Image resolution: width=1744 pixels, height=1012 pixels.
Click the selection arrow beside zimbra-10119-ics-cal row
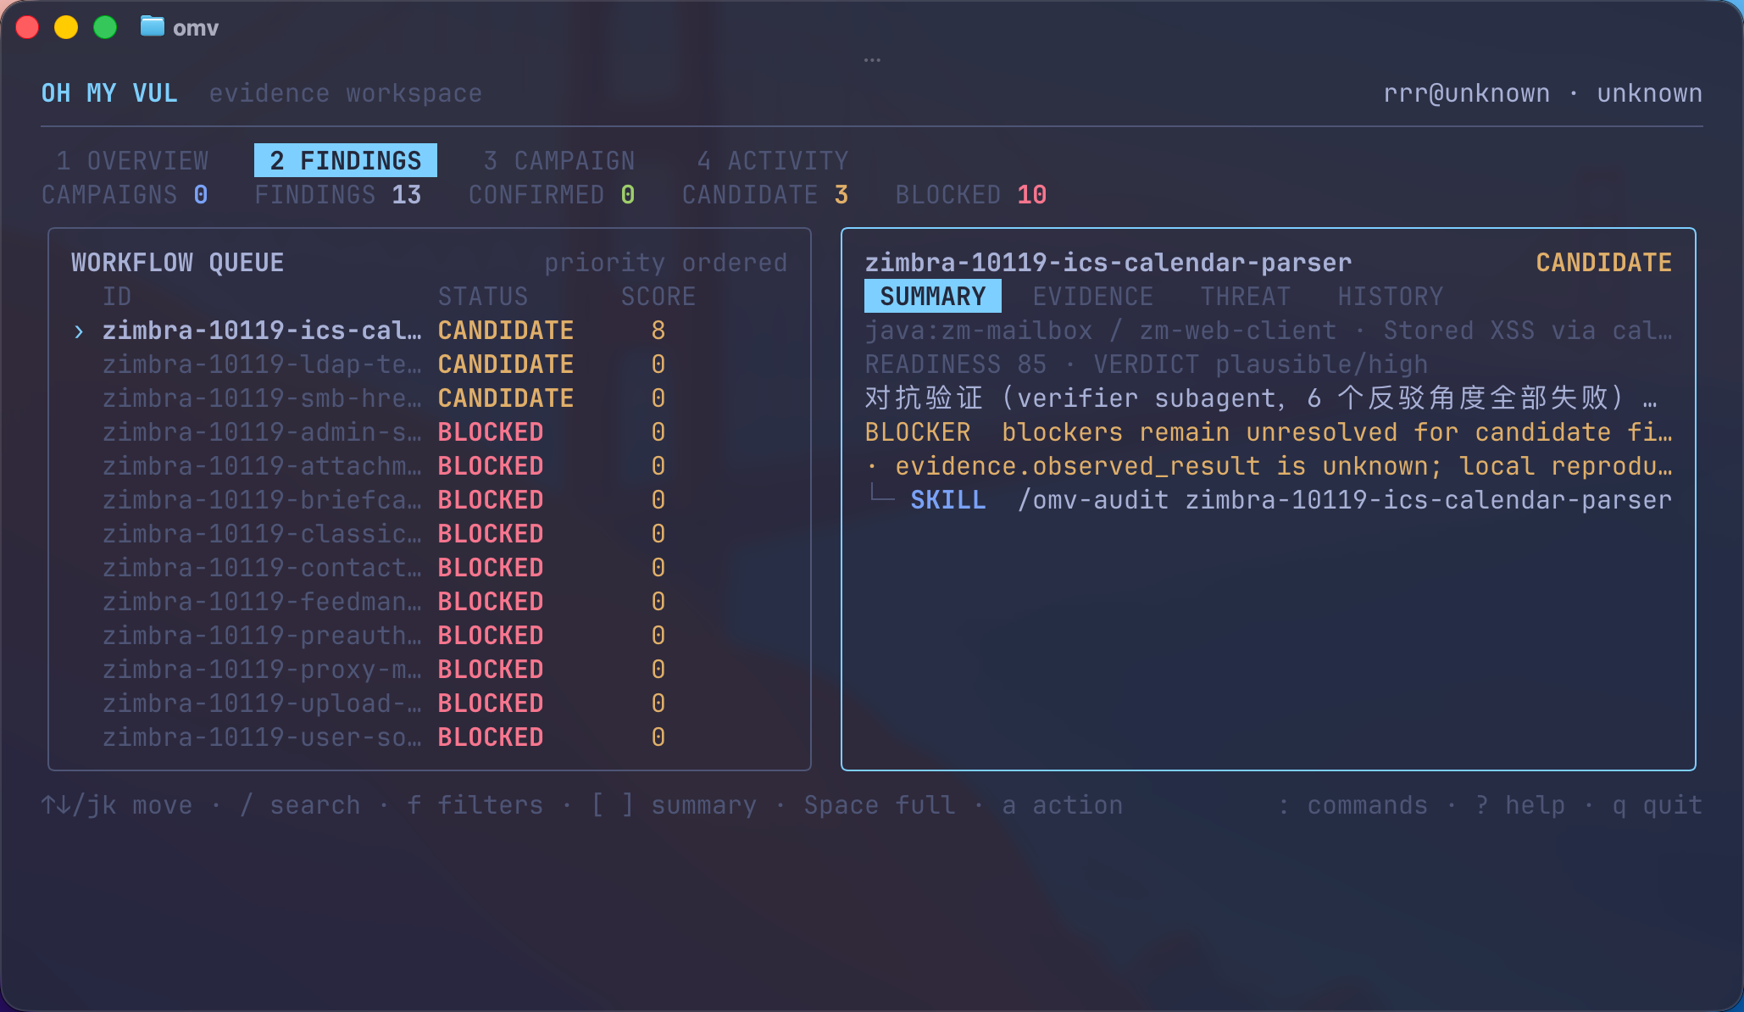coord(79,331)
